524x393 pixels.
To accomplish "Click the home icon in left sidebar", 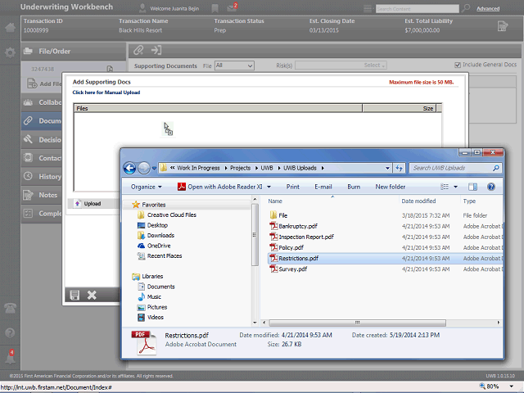I will (10, 27).
